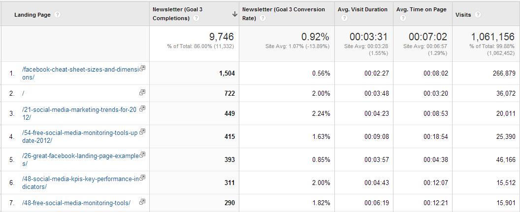Sort by Avg. Visit Duration header
520x212 pixels.
coord(362,9)
